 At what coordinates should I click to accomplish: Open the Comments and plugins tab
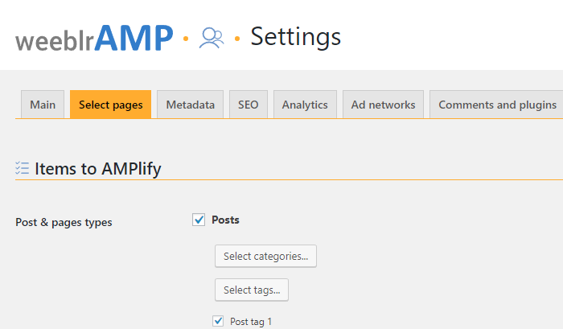coord(497,105)
